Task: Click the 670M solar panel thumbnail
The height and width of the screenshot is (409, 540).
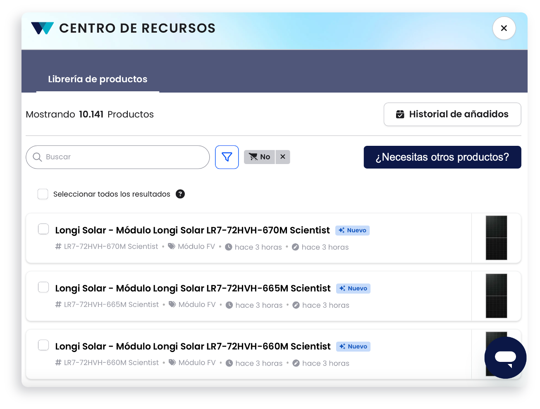Action: (x=496, y=238)
